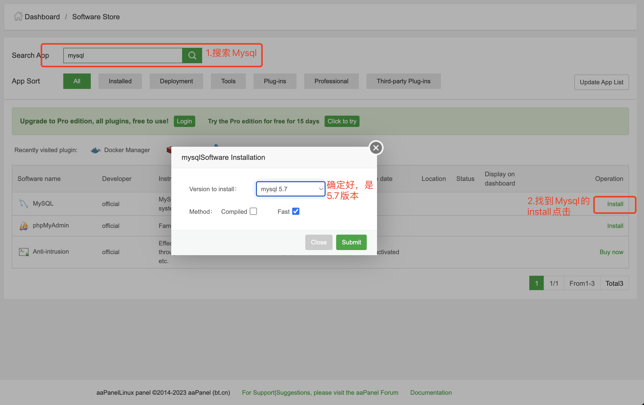Screen dimensions: 644x405
Task: Check the Compiled method checkbox
Action: click(253, 211)
